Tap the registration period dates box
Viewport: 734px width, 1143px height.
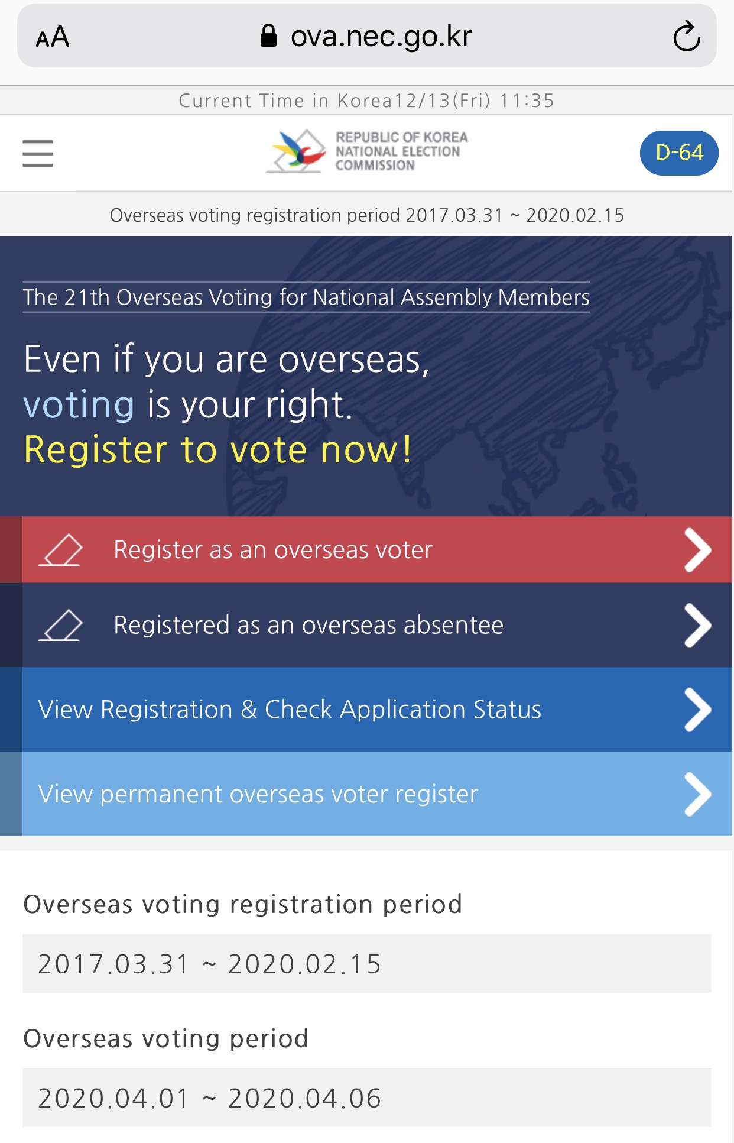366,963
